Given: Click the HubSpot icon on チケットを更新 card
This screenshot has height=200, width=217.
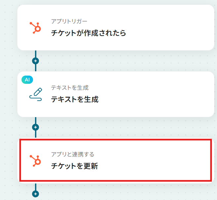Looking at the screenshot, I should click(x=35, y=160).
